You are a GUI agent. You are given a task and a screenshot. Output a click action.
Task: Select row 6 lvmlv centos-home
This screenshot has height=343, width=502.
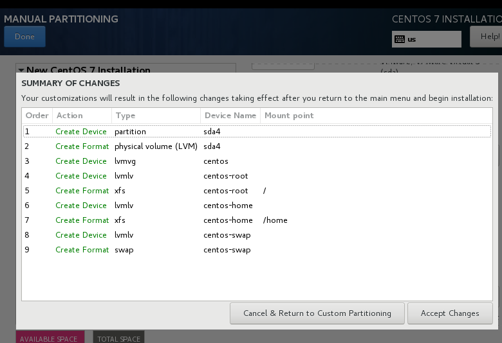tap(257, 206)
